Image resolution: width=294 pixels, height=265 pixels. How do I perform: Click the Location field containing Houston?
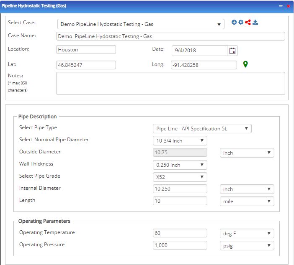[x=86, y=50]
